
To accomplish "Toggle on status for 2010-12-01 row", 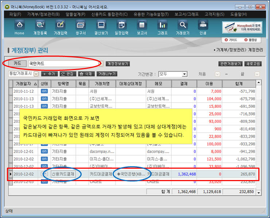I will (44, 152).
